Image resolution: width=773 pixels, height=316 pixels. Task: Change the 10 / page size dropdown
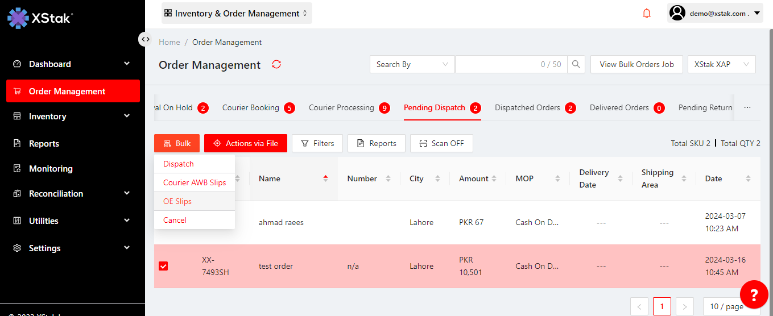pyautogui.click(x=731, y=306)
